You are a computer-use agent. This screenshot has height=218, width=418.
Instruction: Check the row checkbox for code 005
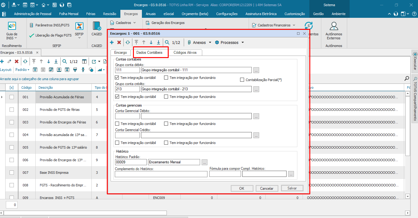click(12, 147)
